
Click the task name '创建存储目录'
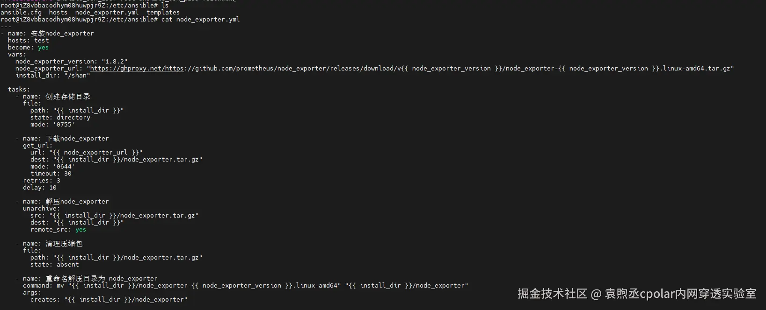[x=68, y=97]
